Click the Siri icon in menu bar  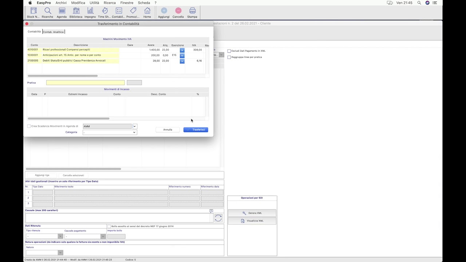point(427,3)
